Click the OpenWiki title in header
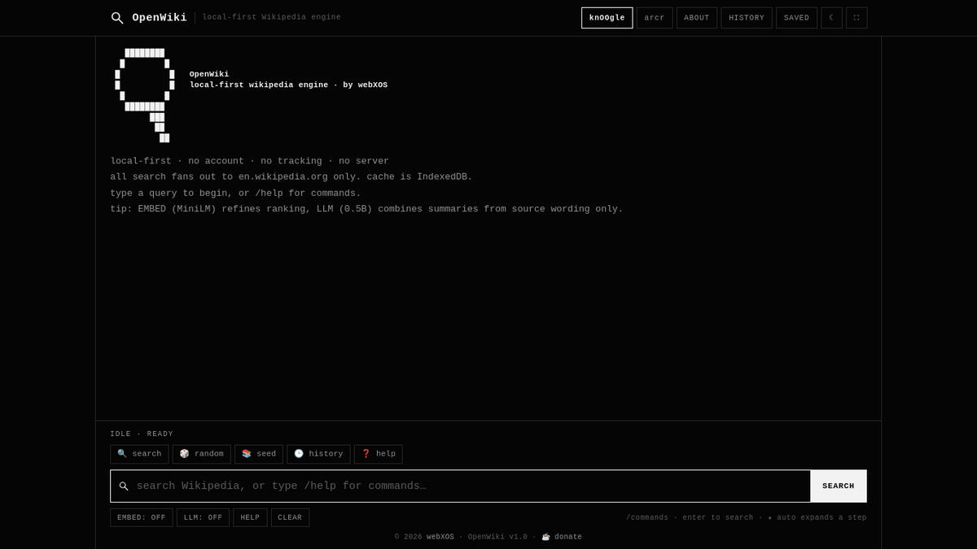This screenshot has height=549, width=977. click(160, 18)
